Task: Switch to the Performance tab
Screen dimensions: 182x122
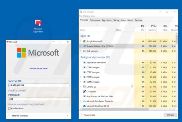Action: click(x=95, y=20)
